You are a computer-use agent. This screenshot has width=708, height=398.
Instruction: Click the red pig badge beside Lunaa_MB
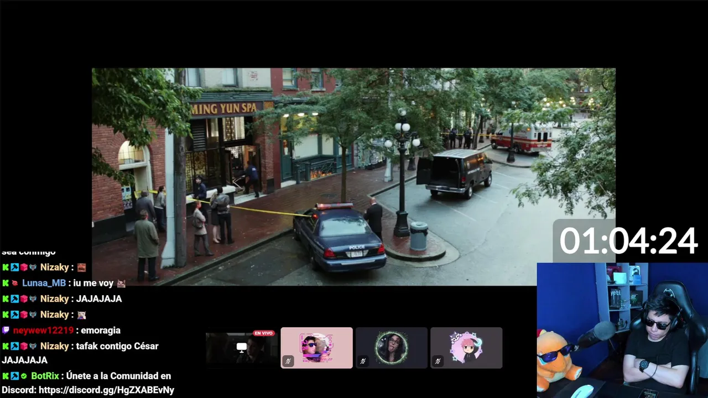click(14, 283)
